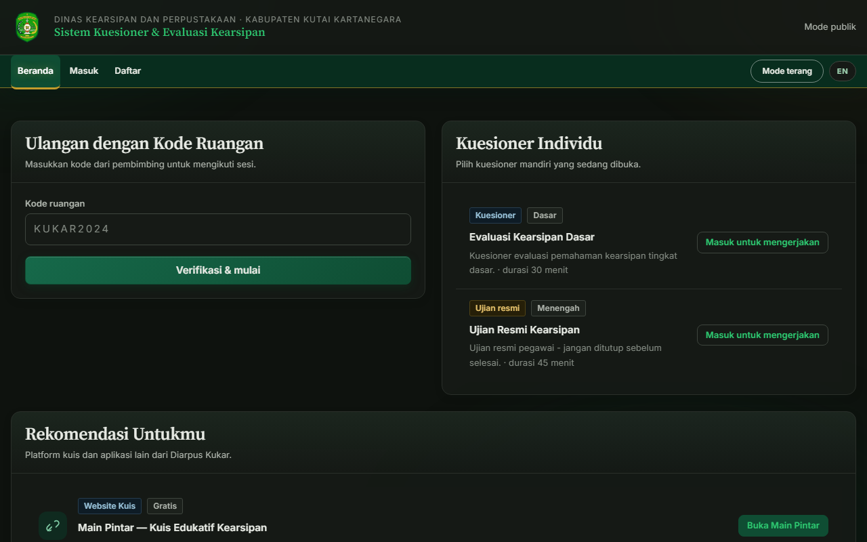
Task: Click the Mode publik label
Action: (830, 27)
